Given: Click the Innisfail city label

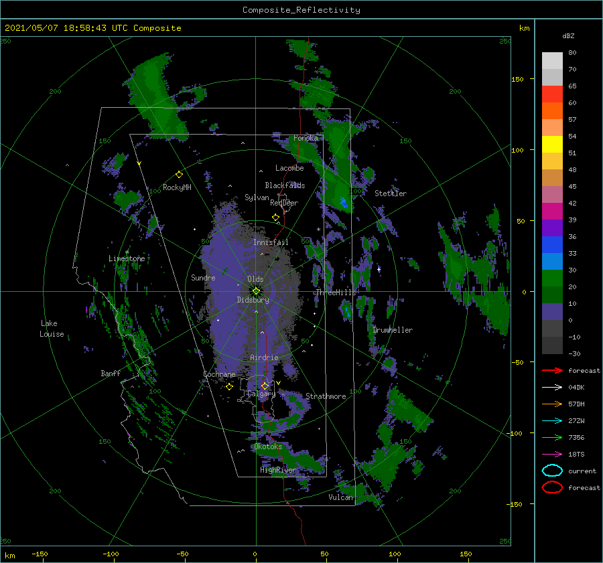Looking at the screenshot, I should (271, 242).
